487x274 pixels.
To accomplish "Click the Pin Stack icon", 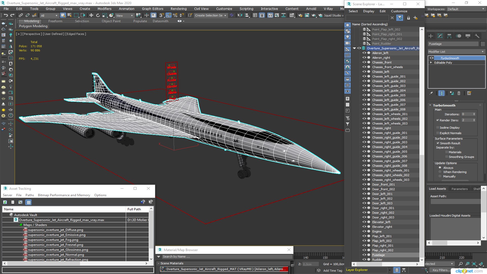I will coord(431,93).
